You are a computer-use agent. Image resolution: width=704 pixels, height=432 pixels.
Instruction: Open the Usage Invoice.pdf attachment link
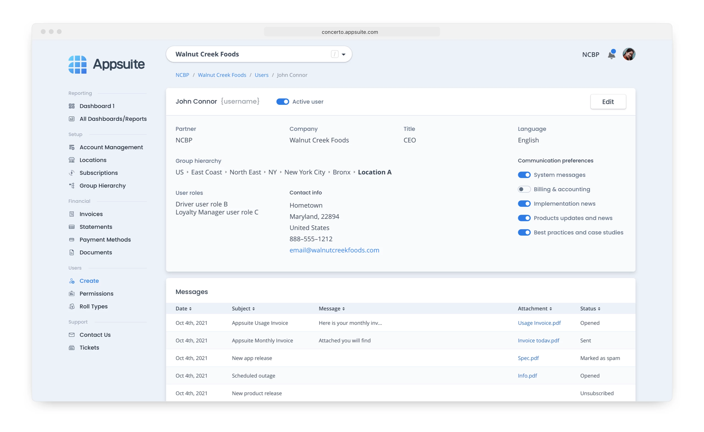539,323
